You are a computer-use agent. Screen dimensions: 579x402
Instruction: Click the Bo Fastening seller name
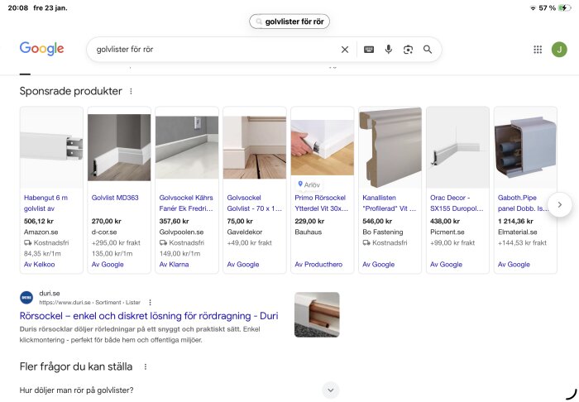(382, 232)
